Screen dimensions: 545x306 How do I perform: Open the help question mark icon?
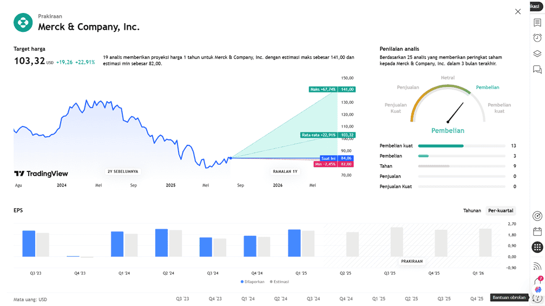coord(538,298)
